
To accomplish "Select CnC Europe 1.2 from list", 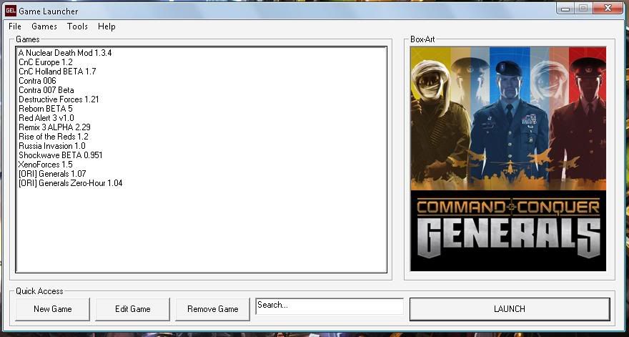I will coord(46,62).
